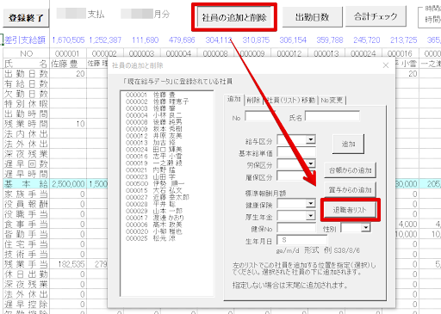Screen dimensions: 441x314
Task: Select employee 000016 in the list
Action: click(153, 157)
